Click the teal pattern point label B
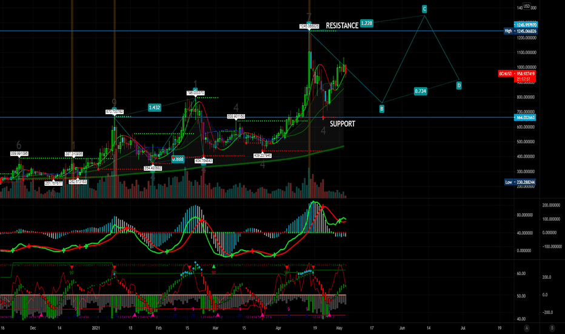 [x=381, y=109]
